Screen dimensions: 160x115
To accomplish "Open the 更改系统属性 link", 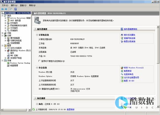I will coord(130,35).
